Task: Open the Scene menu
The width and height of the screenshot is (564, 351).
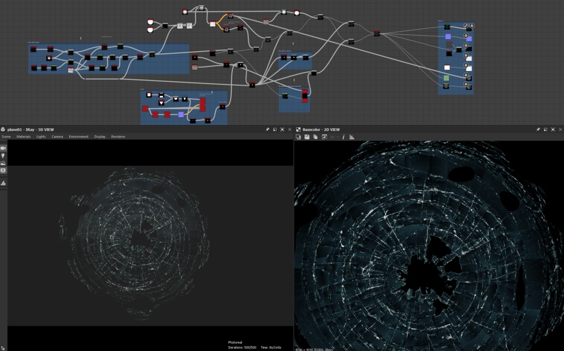Action: (6, 136)
